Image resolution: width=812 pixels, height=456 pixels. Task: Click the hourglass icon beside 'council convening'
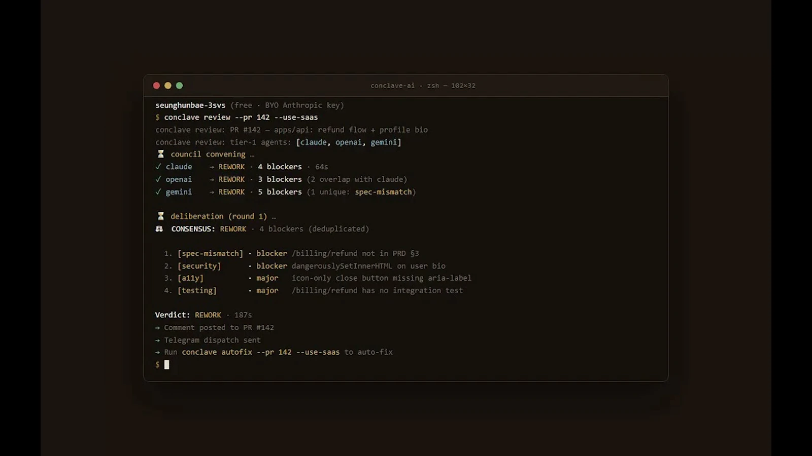tap(160, 154)
